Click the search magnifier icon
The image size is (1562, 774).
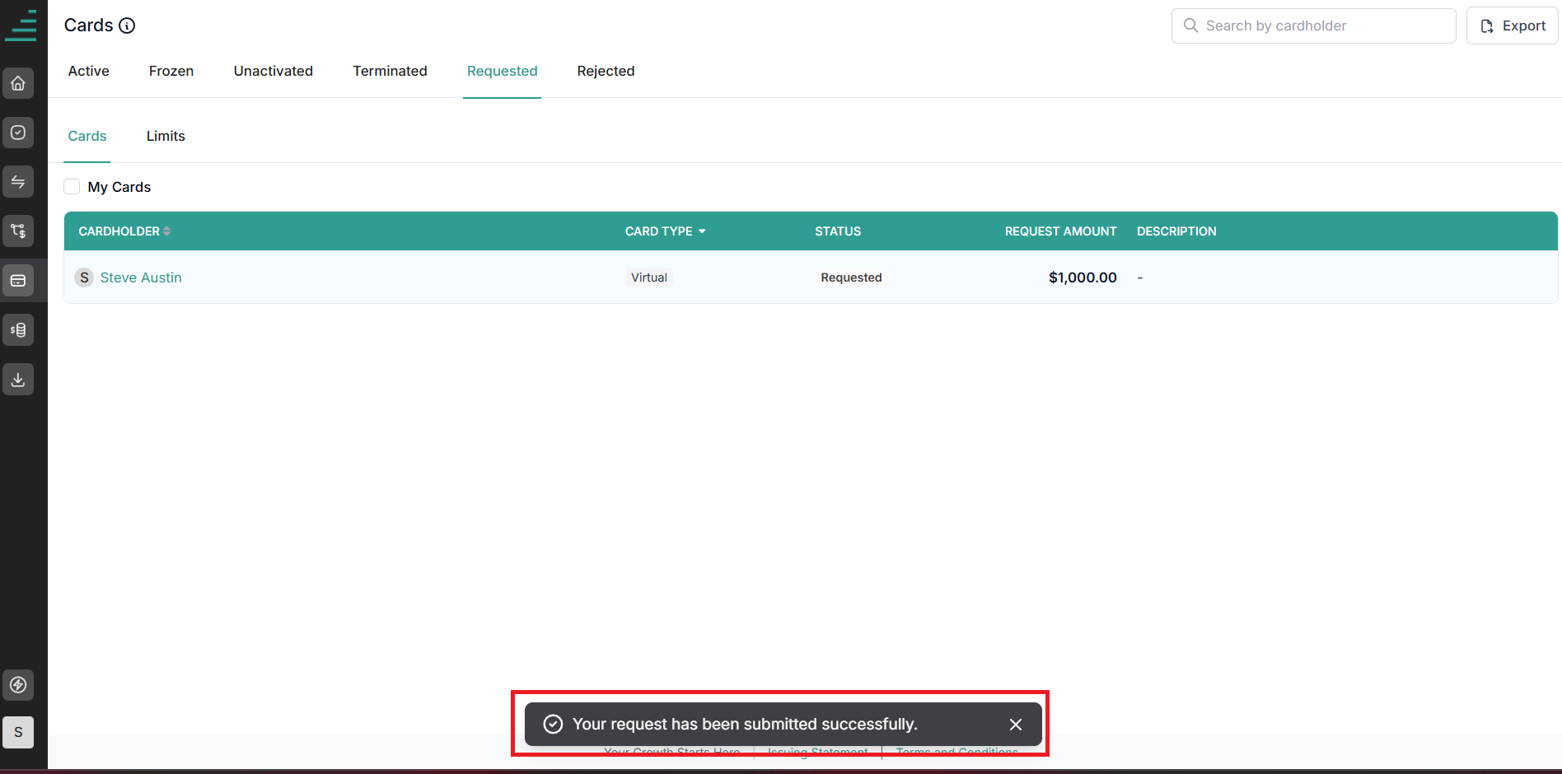[x=1190, y=26]
